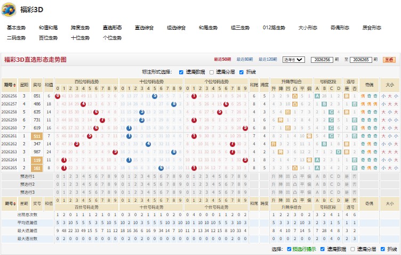
Task: Enable the bottom 遗漏分层 checkbox
Action: click(x=352, y=249)
